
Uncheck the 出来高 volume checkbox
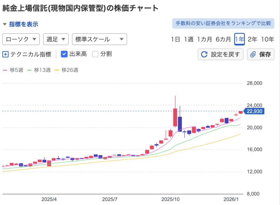pyautogui.click(x=64, y=54)
